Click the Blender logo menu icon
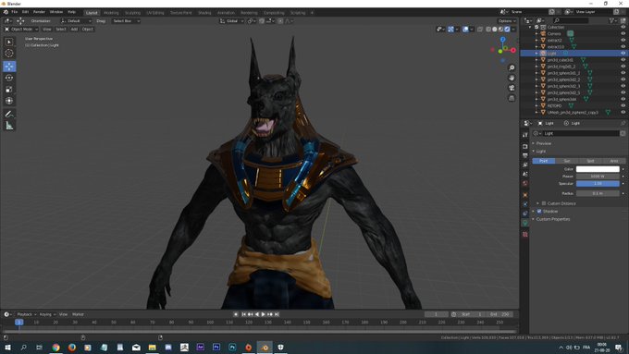The image size is (629, 354). point(6,12)
